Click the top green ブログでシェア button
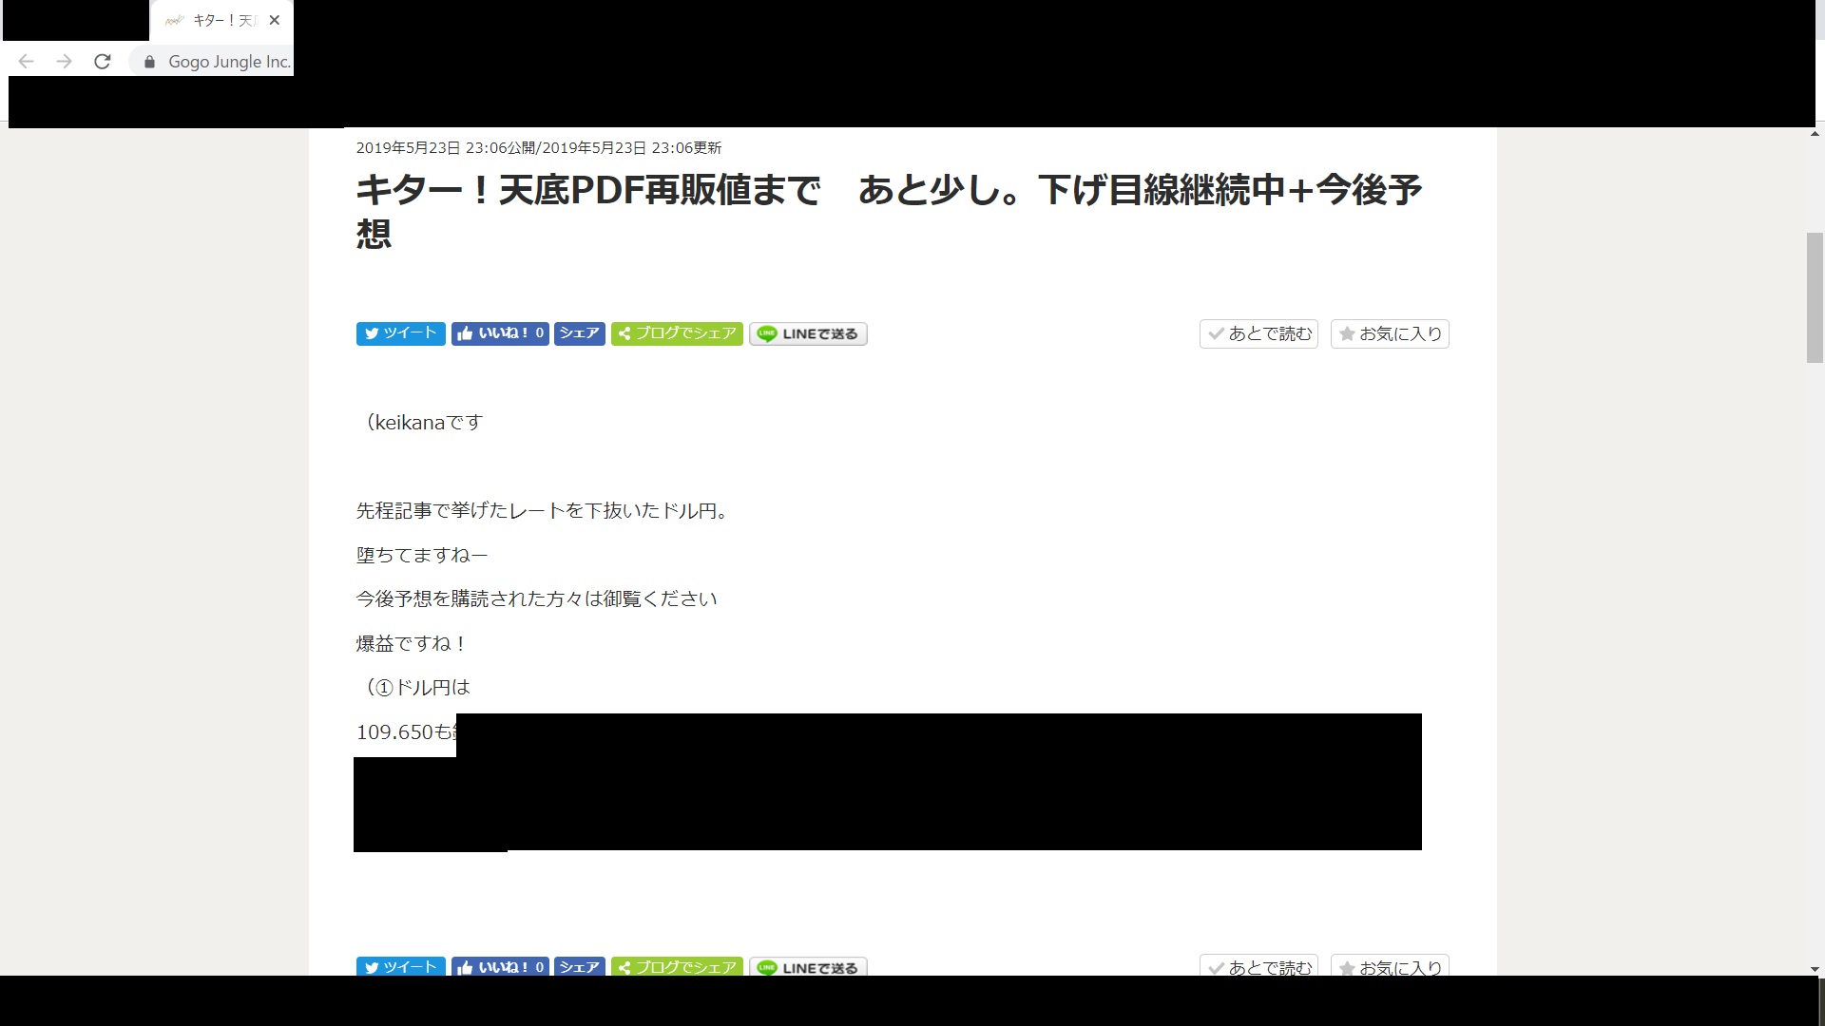The width and height of the screenshot is (1825, 1026). (x=677, y=333)
